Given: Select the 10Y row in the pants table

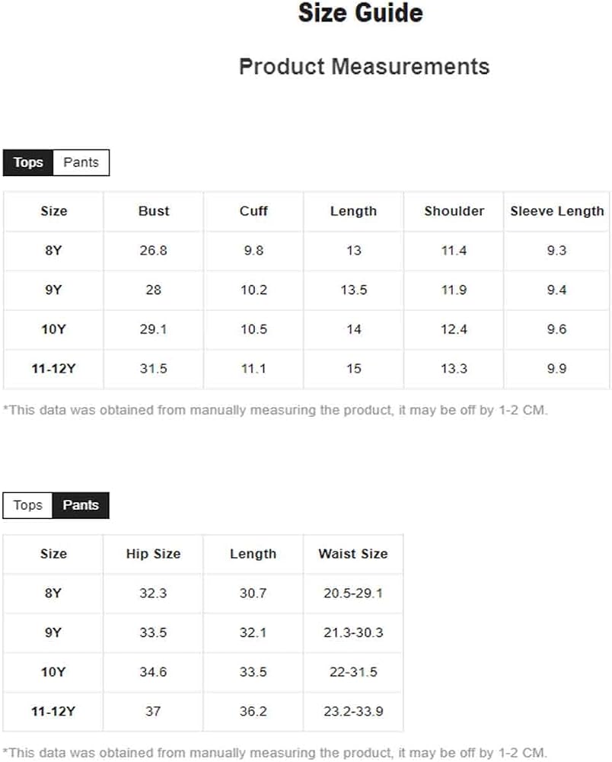Looking at the screenshot, I should (x=203, y=672).
